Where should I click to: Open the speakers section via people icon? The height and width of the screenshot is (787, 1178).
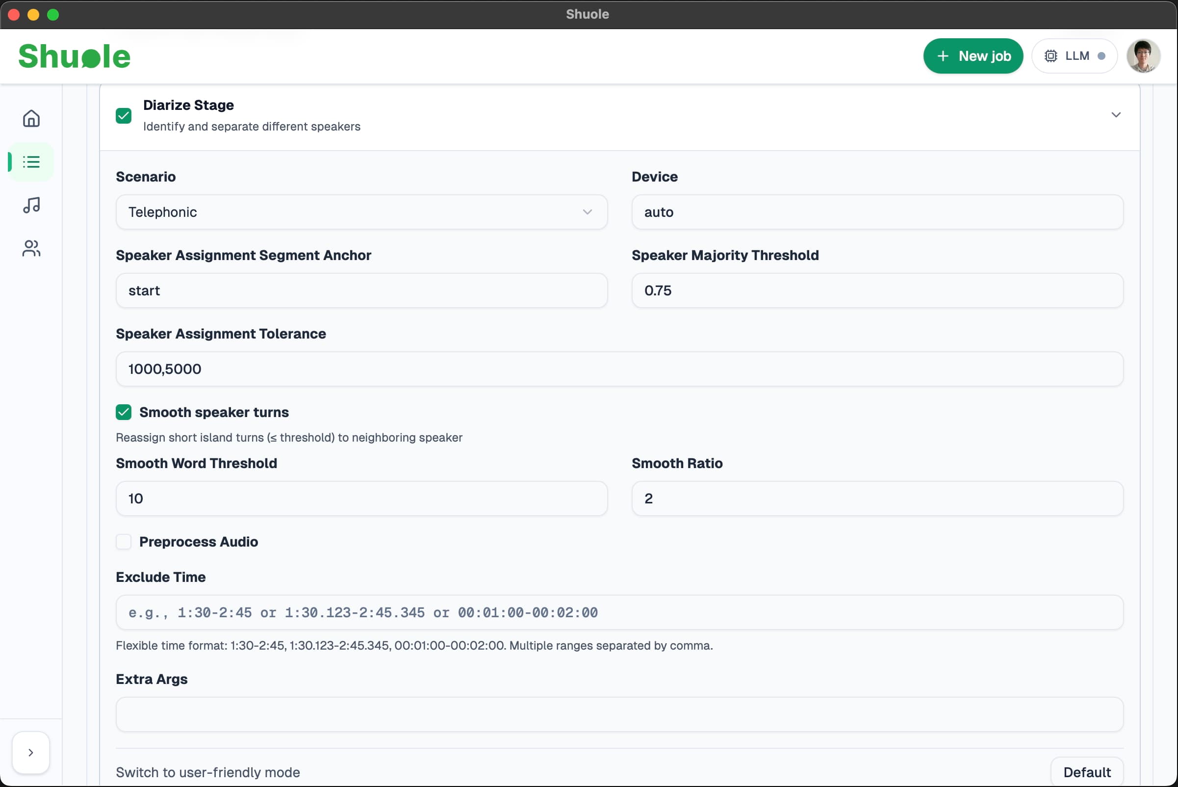30,248
